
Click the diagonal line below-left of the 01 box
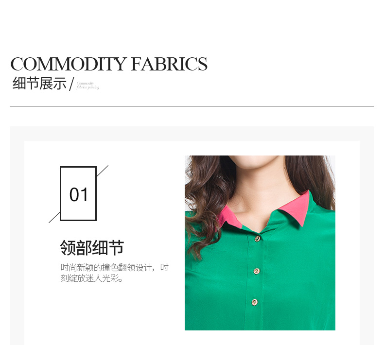pyautogui.click(x=54, y=217)
